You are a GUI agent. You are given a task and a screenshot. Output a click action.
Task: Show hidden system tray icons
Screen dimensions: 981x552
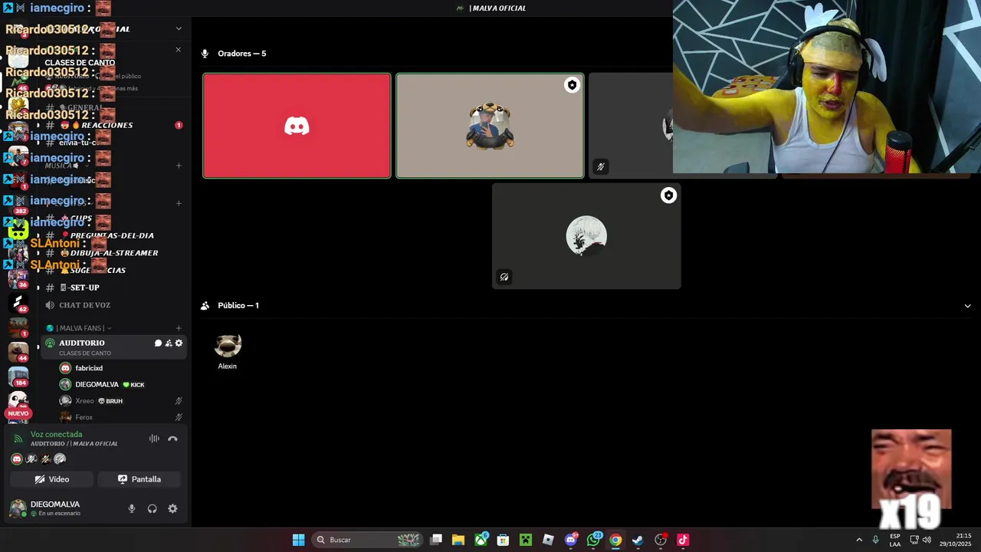click(859, 540)
